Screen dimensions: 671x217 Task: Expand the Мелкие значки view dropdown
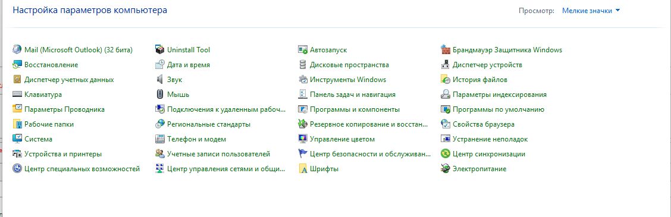[591, 11]
